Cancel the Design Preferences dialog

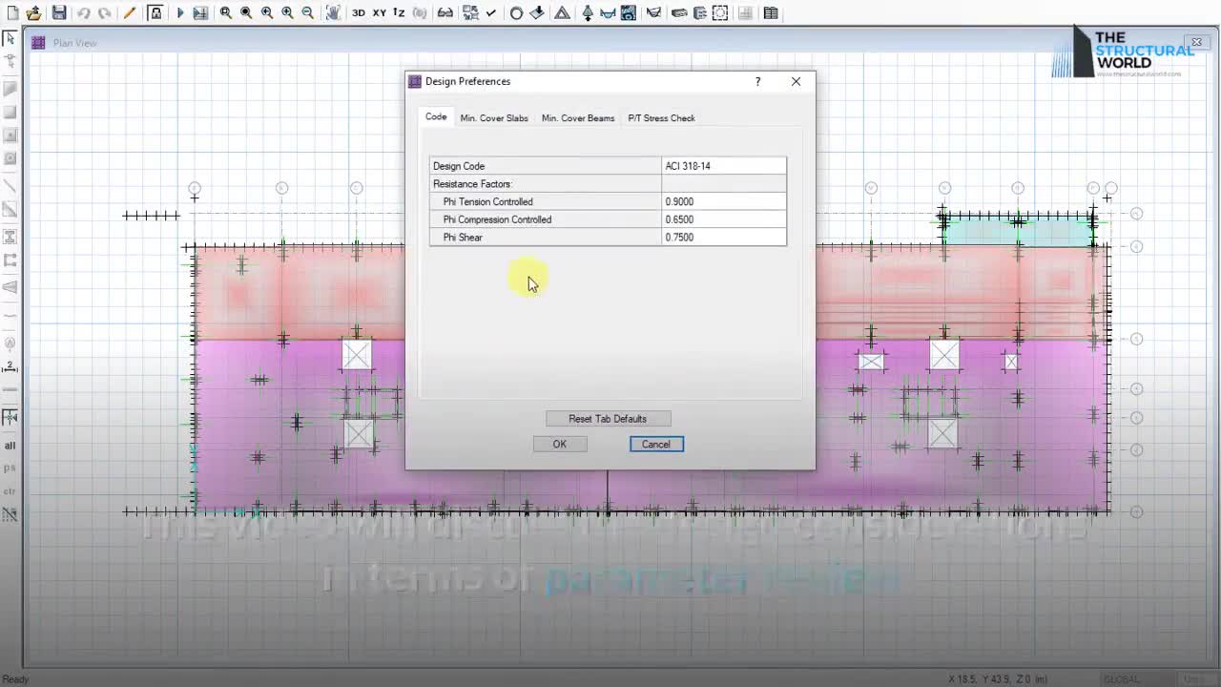(x=656, y=444)
